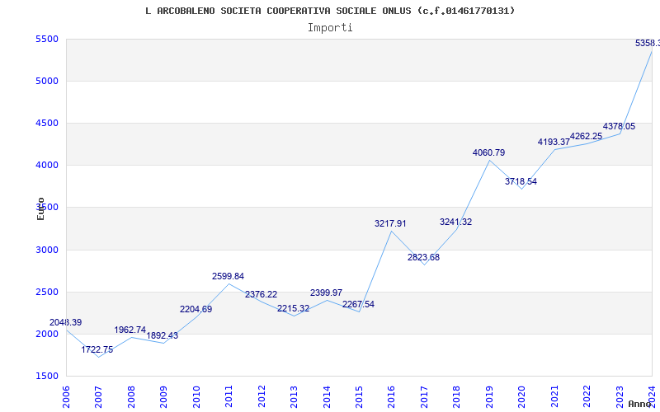Click the 2006 year on the x-axis

[x=67, y=396]
